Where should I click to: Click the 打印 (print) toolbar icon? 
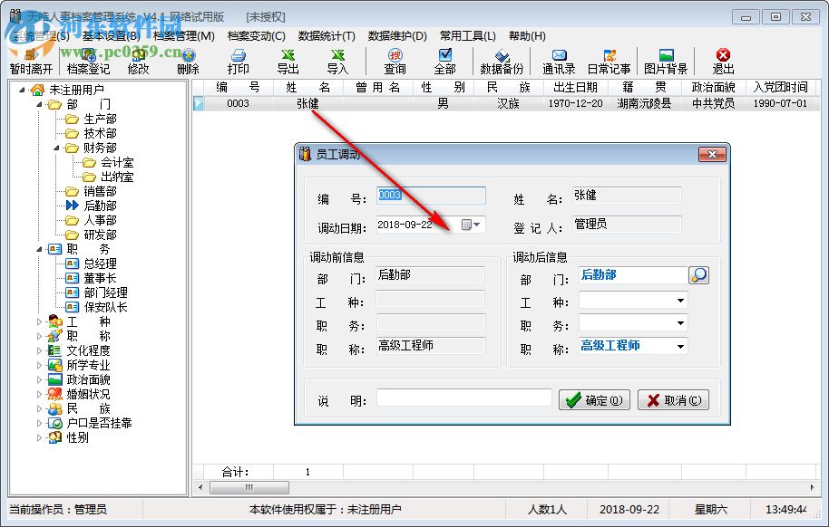[x=239, y=62]
